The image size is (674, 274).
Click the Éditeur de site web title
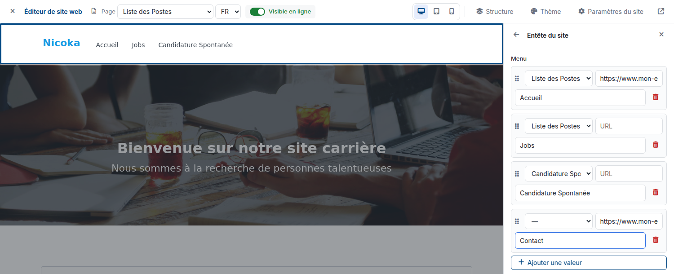pos(53,12)
